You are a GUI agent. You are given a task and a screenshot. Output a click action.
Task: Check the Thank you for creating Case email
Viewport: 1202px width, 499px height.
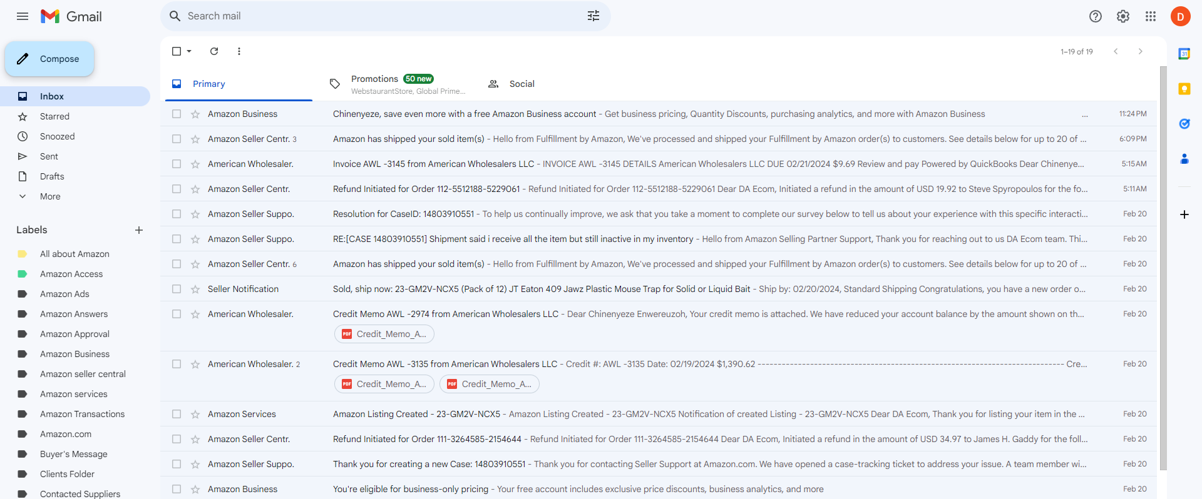pos(177,464)
